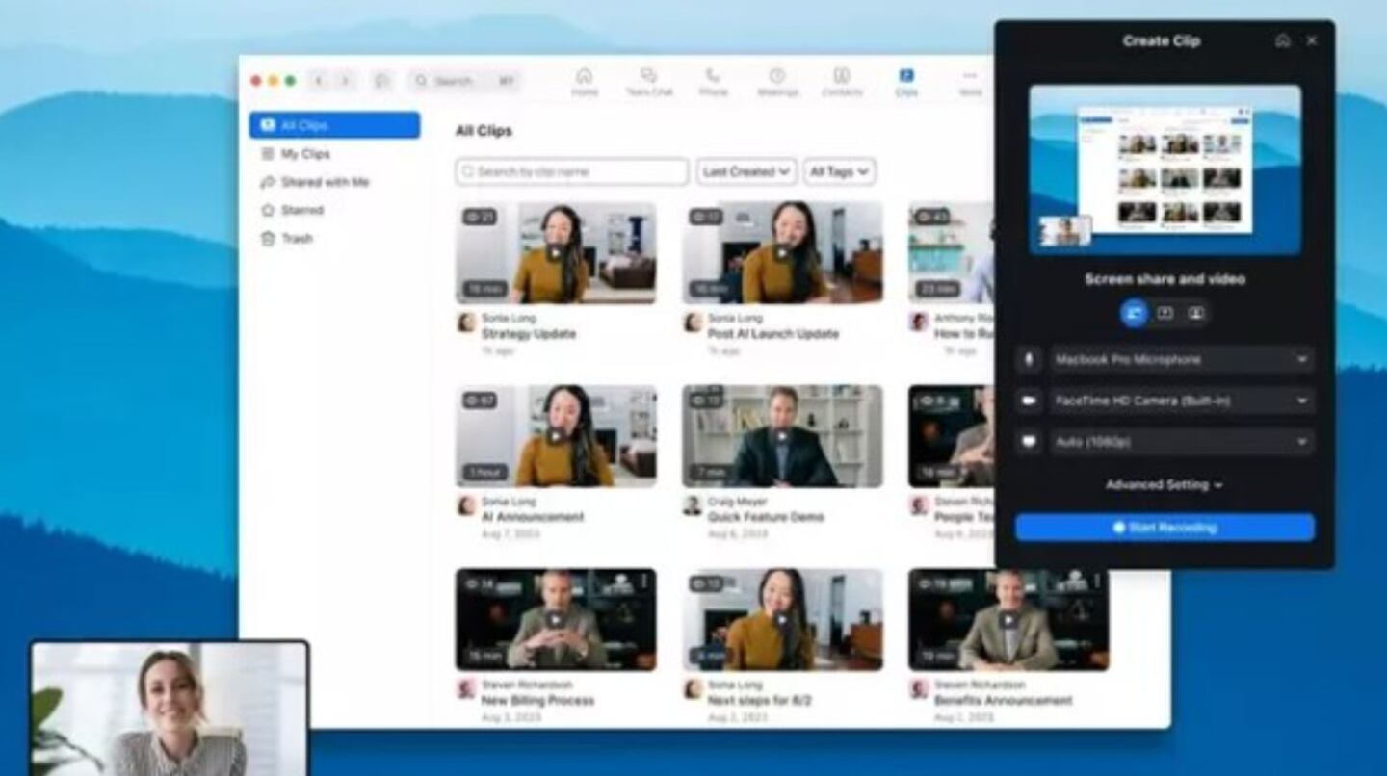Open the Macbook Pro Microphone dropdown
Image resolution: width=1387 pixels, height=776 pixels.
(1182, 360)
